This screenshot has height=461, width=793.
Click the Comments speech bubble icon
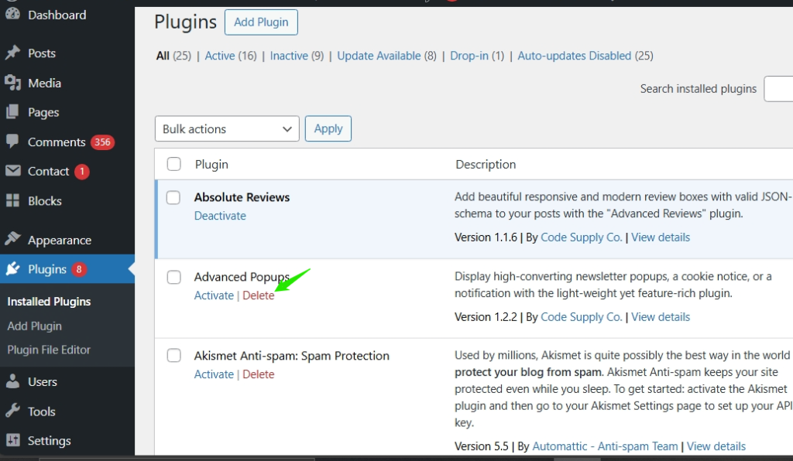click(12, 142)
